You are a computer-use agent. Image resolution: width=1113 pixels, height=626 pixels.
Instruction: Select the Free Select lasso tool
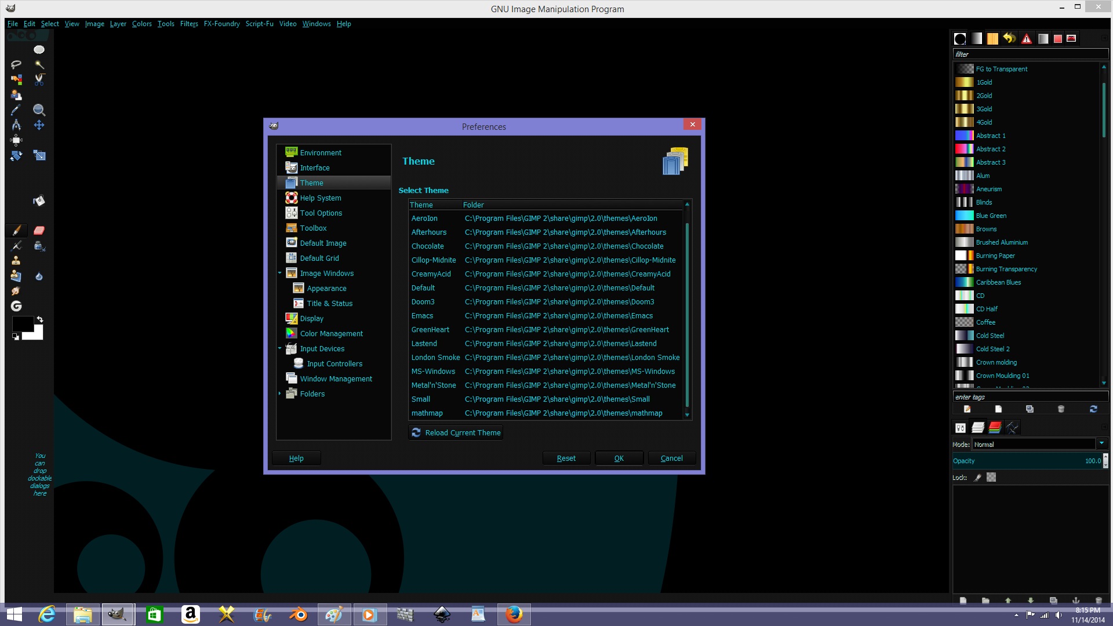tap(16, 65)
